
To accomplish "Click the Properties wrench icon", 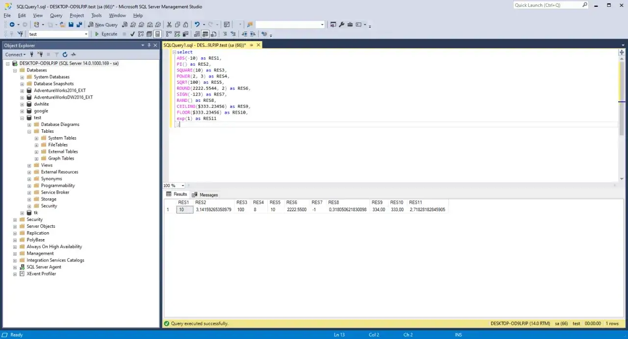I will (x=342, y=24).
